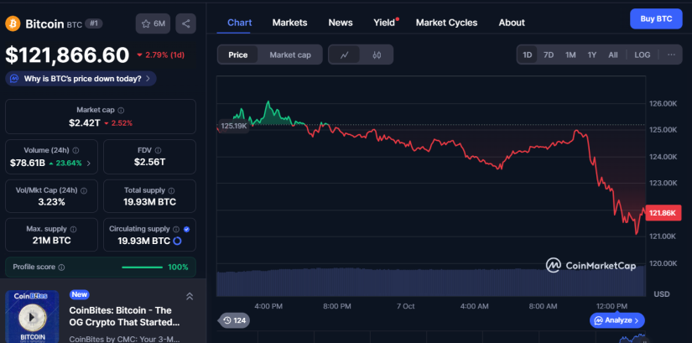
Task: Click the Market cap info icon
Action: click(121, 110)
